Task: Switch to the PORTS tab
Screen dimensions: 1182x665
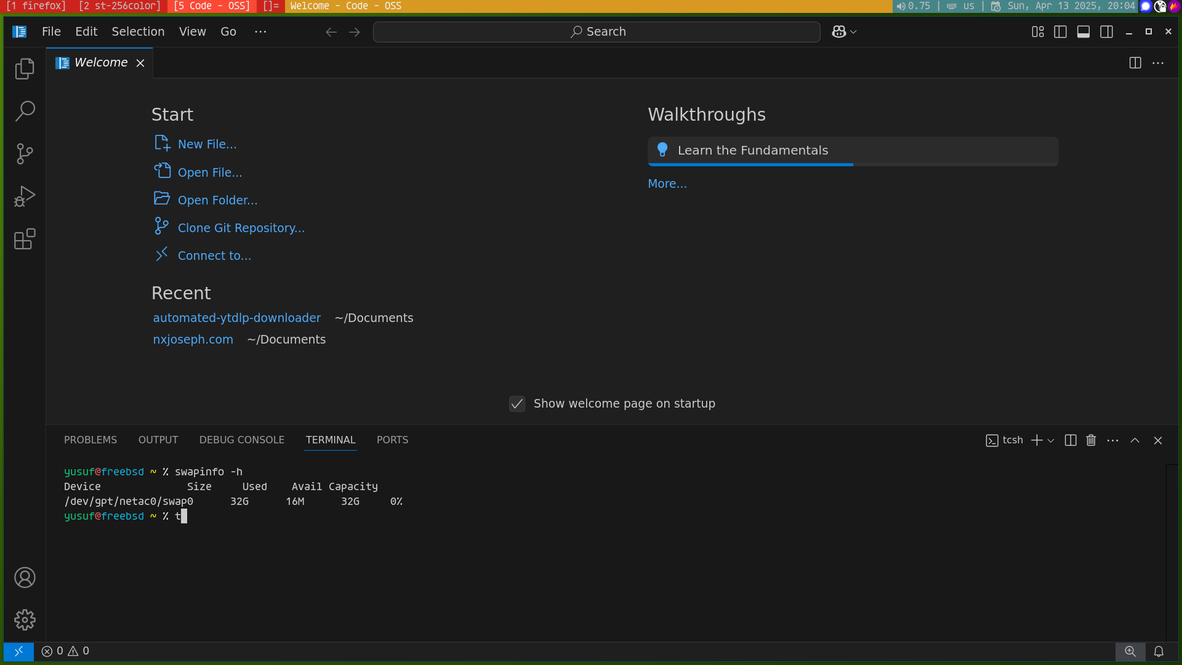Action: (x=392, y=440)
